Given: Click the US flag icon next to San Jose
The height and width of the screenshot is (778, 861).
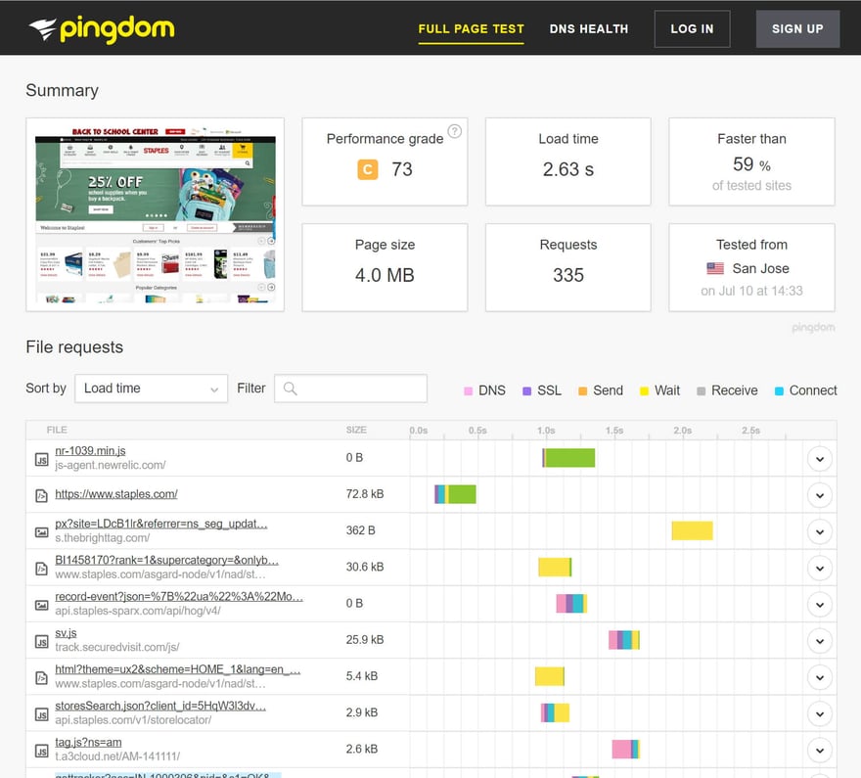Looking at the screenshot, I should click(x=715, y=268).
